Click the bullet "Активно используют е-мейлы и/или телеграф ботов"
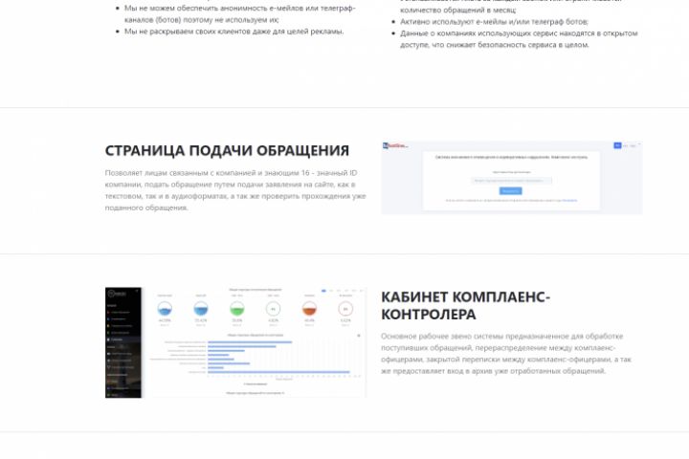This screenshot has height=459, width=689. click(494, 22)
